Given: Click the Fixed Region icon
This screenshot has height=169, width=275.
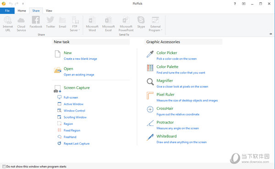Looking at the screenshot, I should click(60, 130).
